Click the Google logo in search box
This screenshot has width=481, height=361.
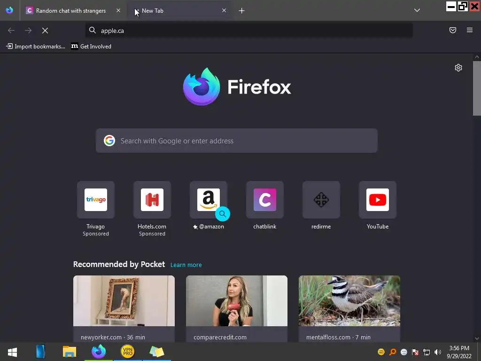[109, 141]
